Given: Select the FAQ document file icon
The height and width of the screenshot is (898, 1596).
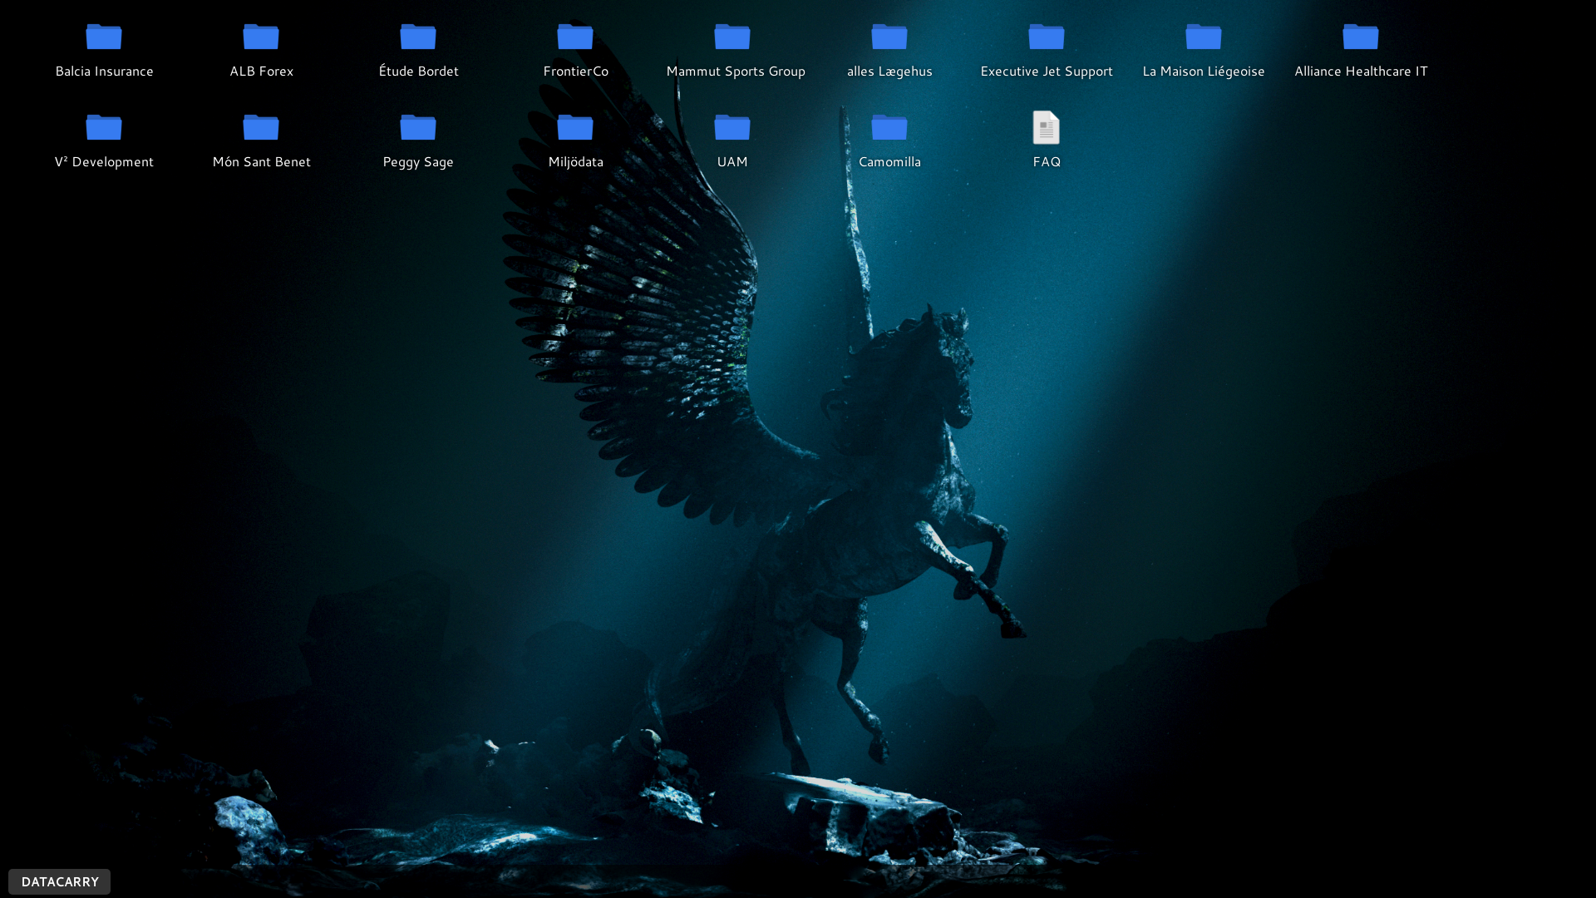Looking at the screenshot, I should click(1047, 127).
